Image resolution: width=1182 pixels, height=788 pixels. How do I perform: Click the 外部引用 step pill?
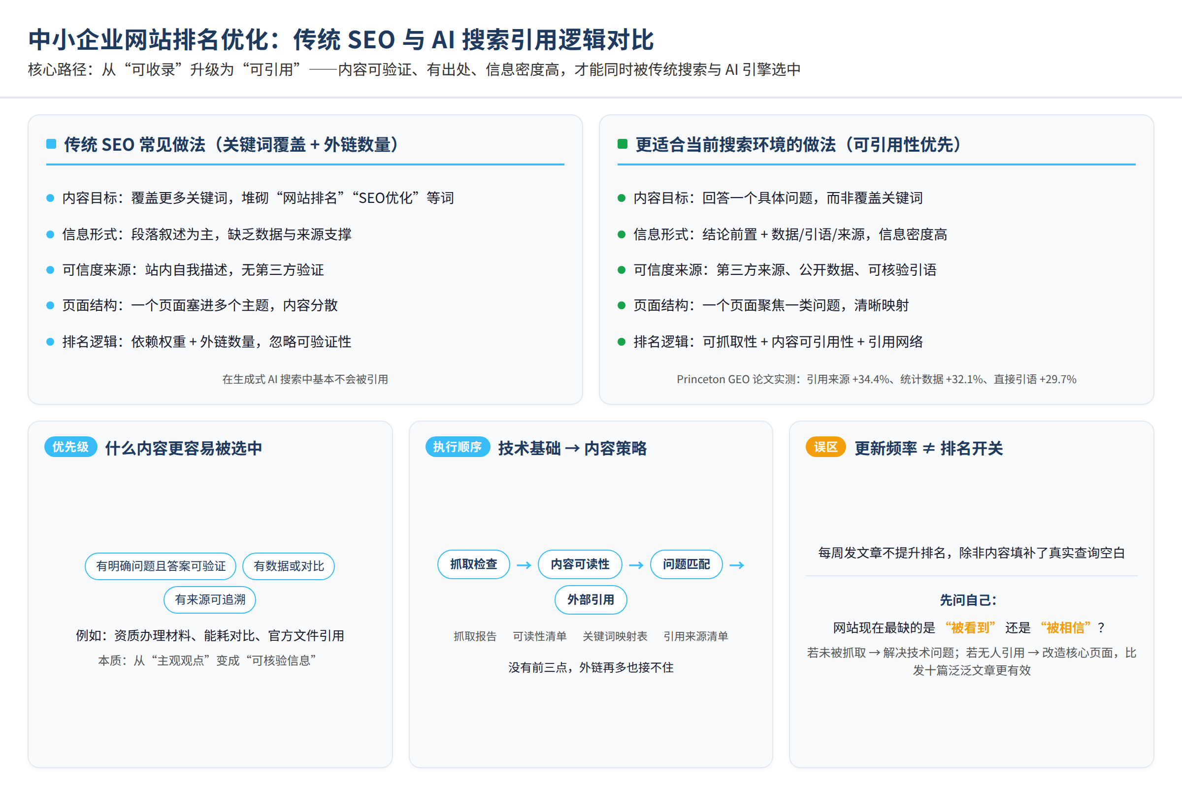coord(591,599)
